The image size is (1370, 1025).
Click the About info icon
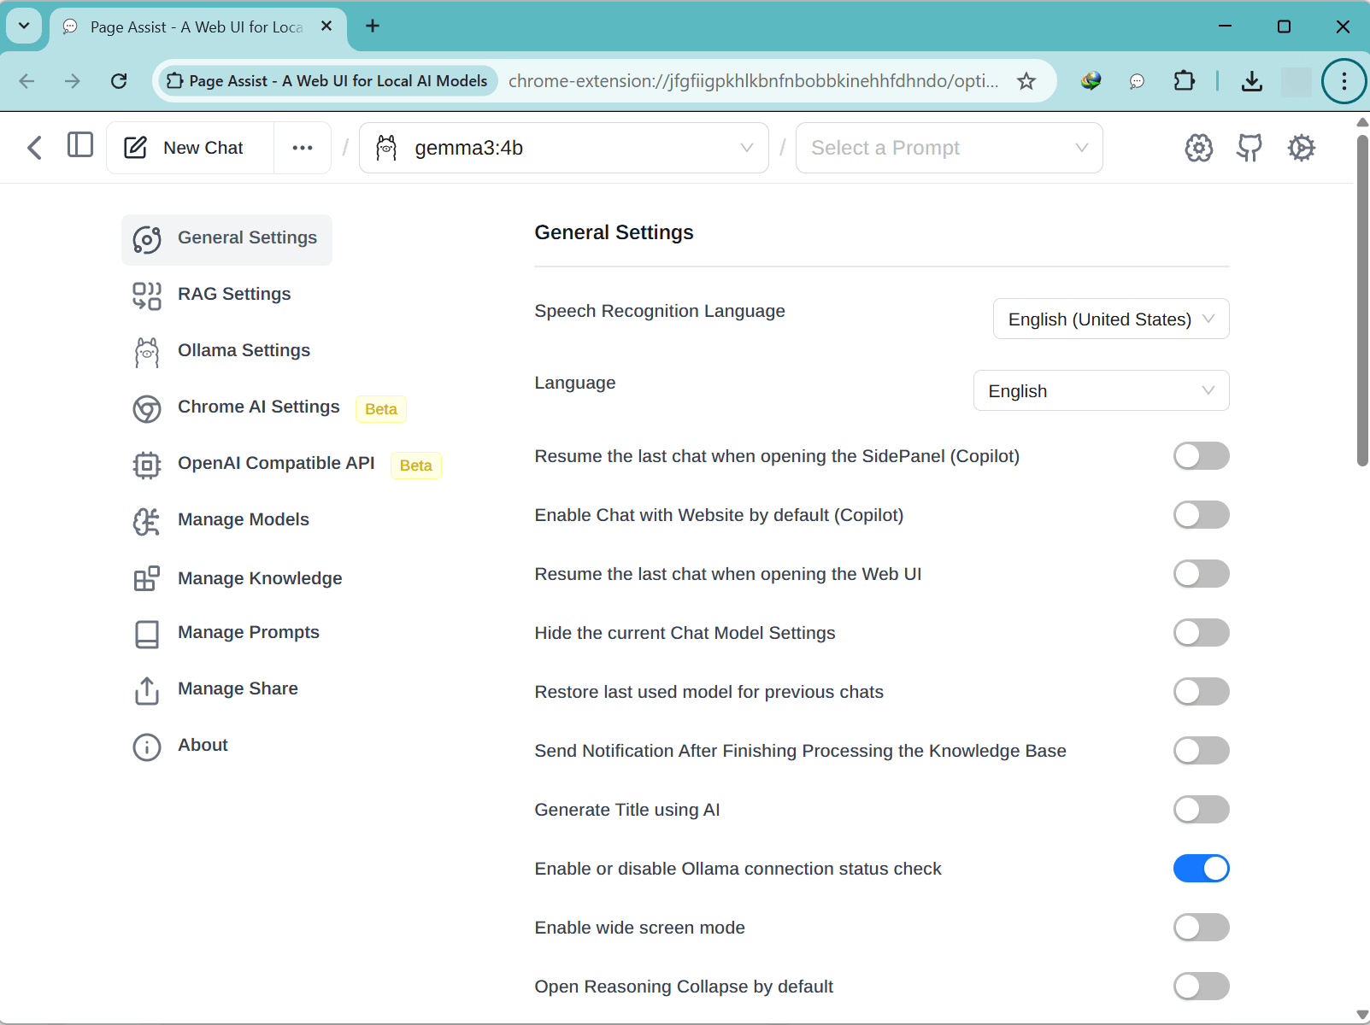[147, 747]
